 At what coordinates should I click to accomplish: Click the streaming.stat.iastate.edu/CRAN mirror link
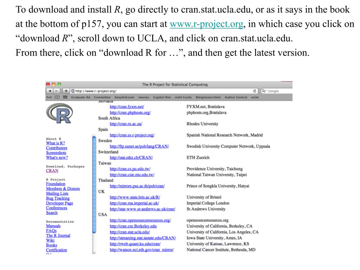click(x=143, y=238)
